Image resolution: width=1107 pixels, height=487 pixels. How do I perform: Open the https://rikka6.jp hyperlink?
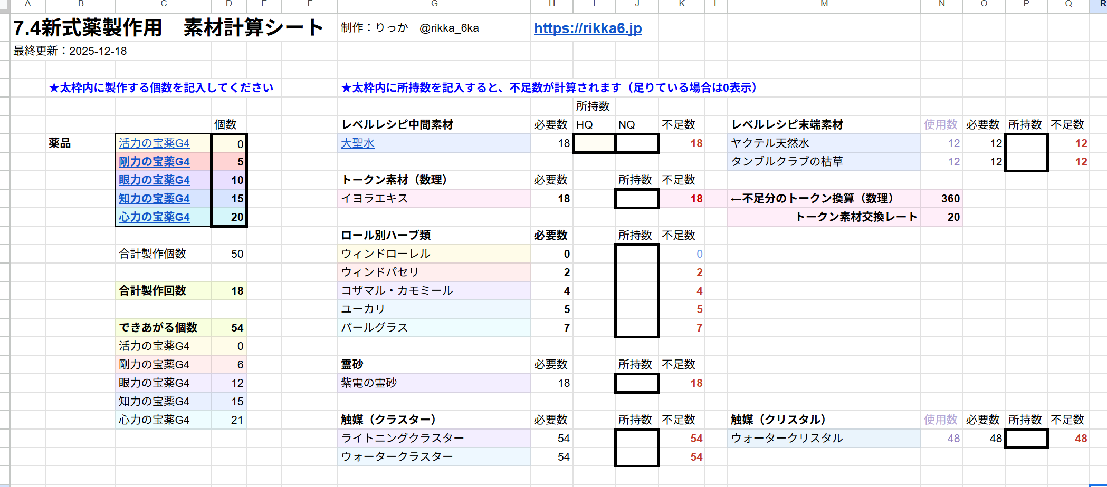point(587,28)
